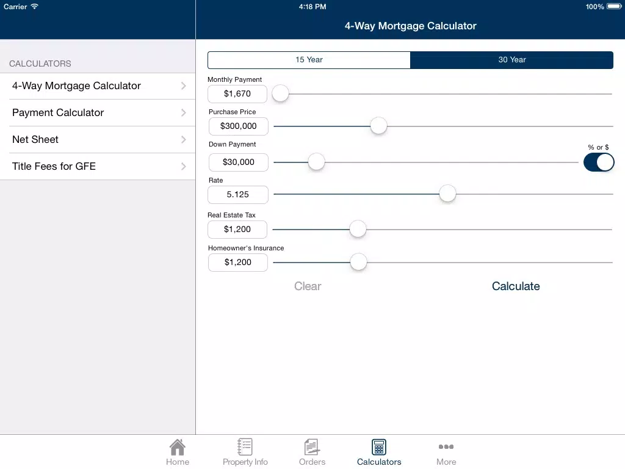
Task: Expand the 4-Way Mortgage Calculator chevron
Action: (x=183, y=85)
